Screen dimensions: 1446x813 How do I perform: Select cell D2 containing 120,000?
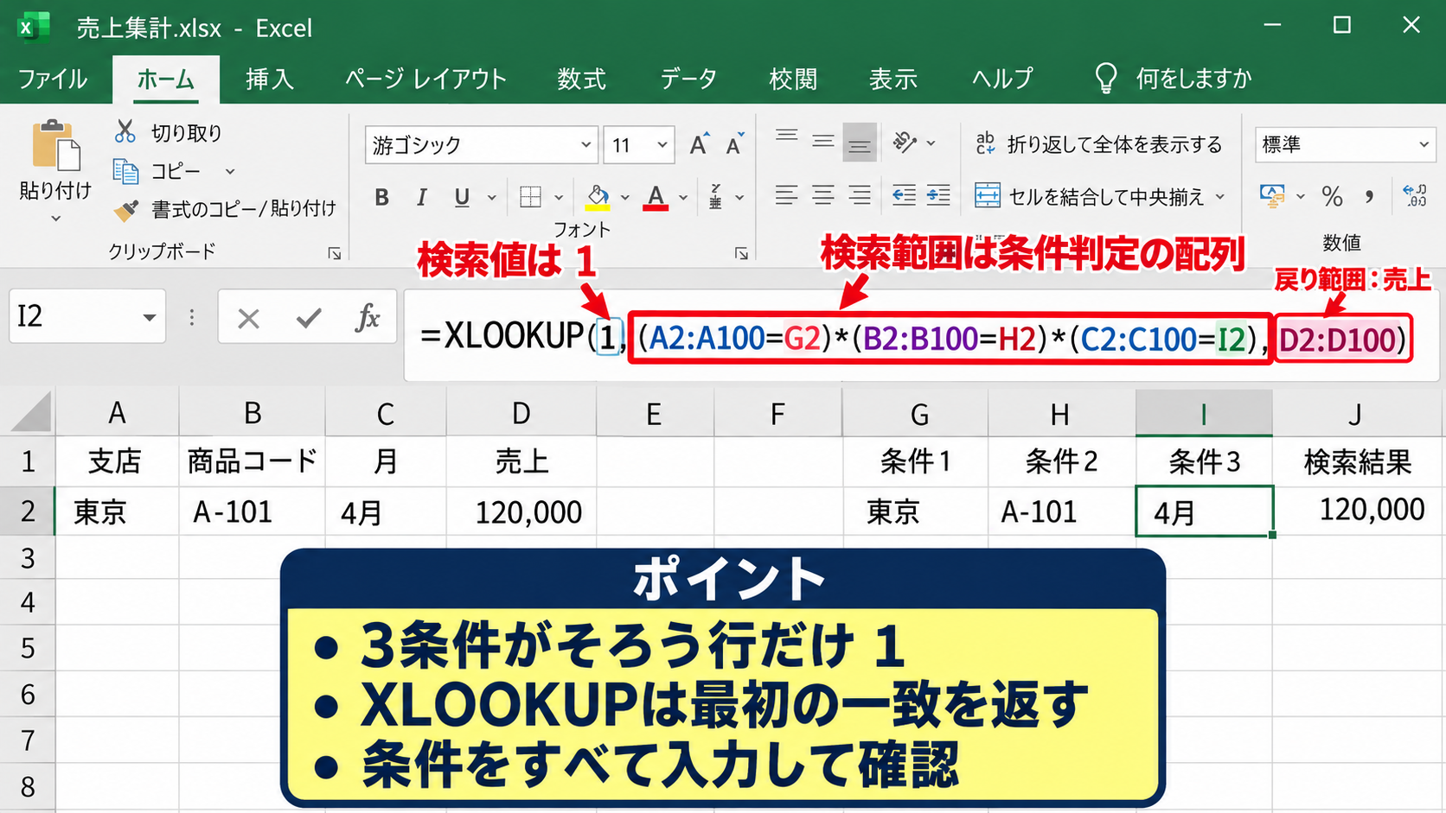coord(521,511)
